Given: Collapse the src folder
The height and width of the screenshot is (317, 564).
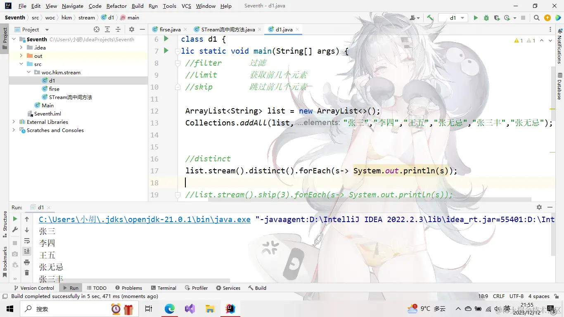Looking at the screenshot, I should [x=21, y=64].
